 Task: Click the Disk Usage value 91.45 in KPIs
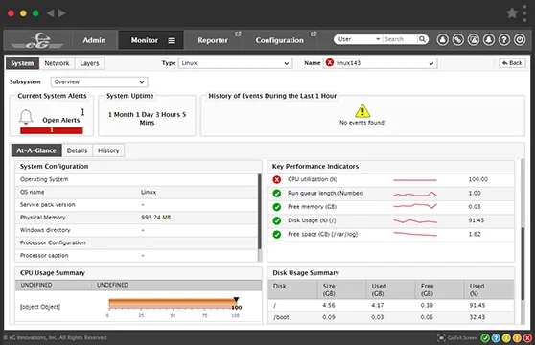(476, 220)
